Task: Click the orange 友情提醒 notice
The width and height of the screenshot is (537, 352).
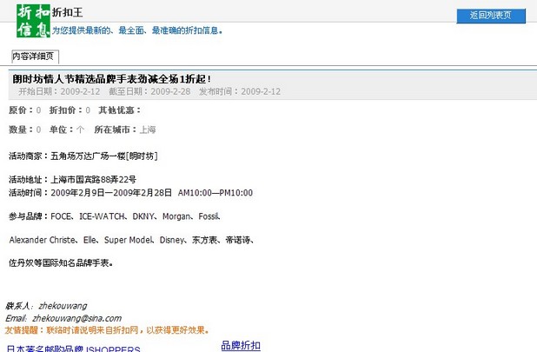Action: pyautogui.click(x=107, y=330)
